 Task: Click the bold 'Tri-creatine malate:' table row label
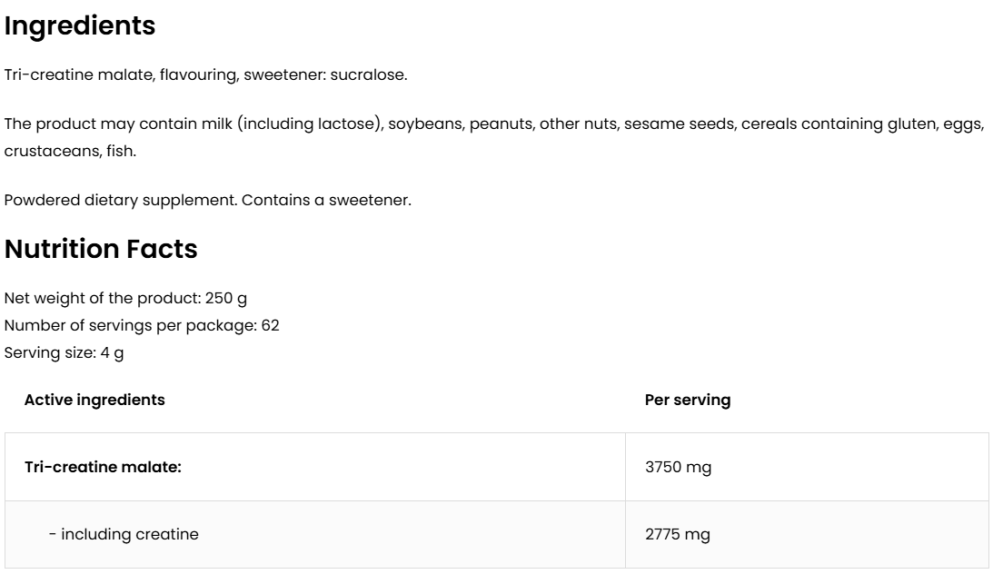point(103,467)
